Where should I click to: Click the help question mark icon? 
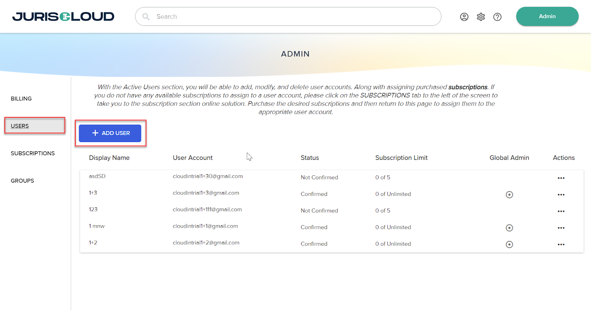[497, 17]
